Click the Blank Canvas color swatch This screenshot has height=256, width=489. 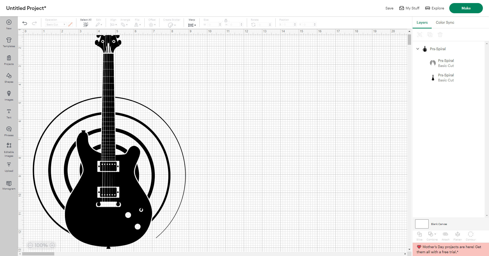click(422, 224)
